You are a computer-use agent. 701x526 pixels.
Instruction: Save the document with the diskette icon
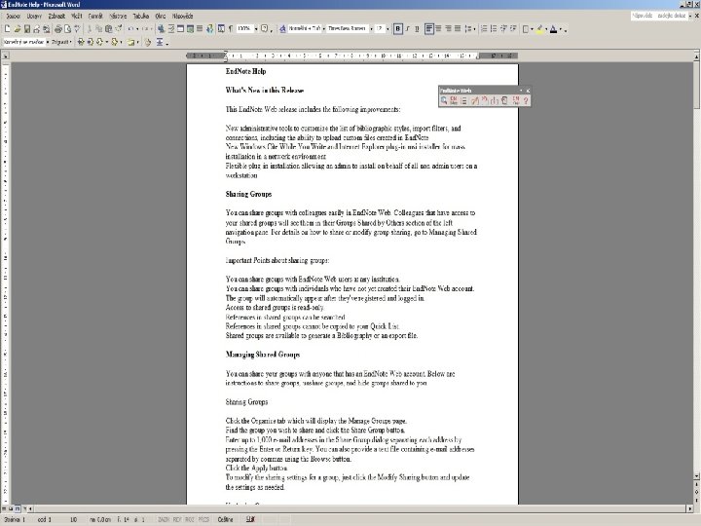[27, 29]
